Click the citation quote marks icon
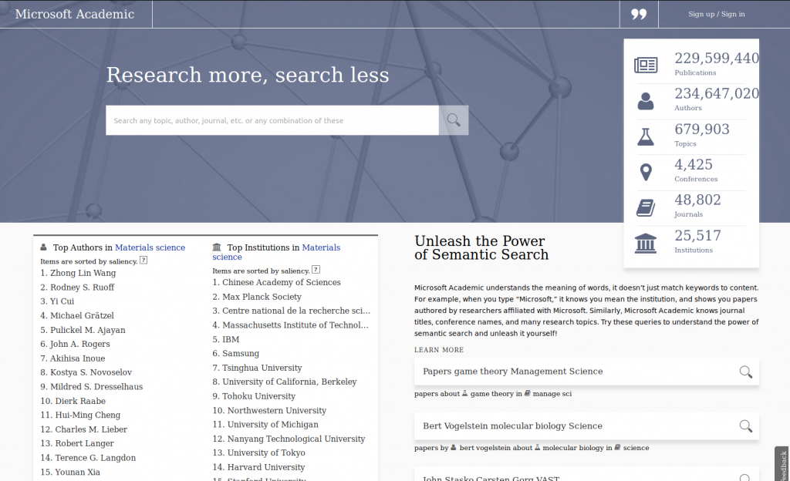Image resolution: width=790 pixels, height=481 pixels. tap(639, 14)
